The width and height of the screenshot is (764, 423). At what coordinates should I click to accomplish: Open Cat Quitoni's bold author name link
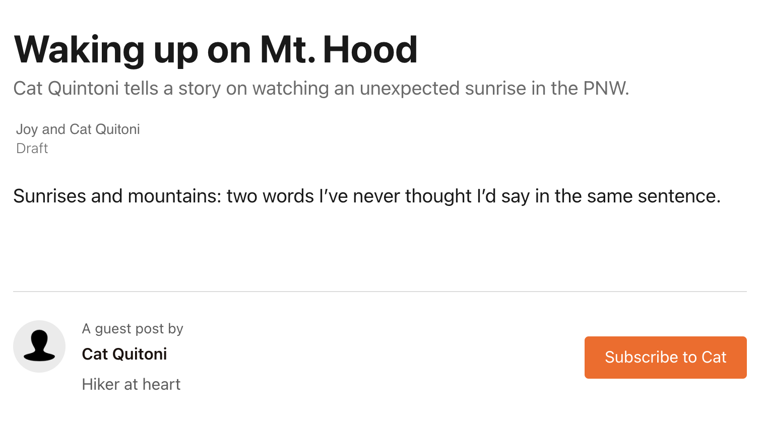124,354
